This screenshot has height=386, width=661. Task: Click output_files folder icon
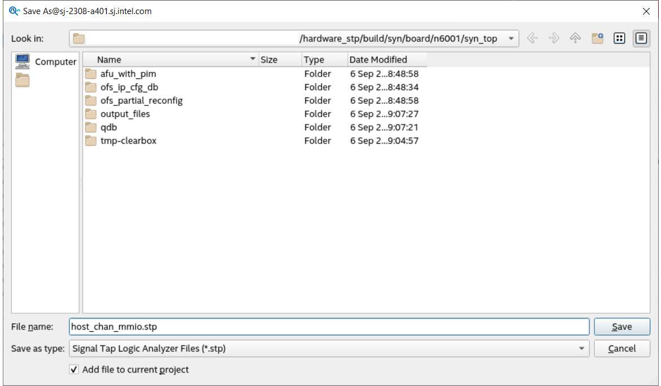click(91, 114)
